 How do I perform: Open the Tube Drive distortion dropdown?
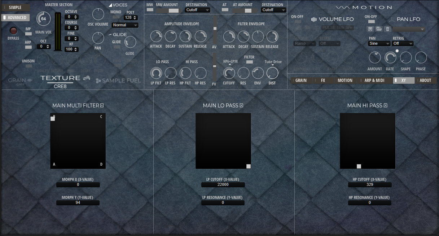pyautogui.click(x=273, y=62)
